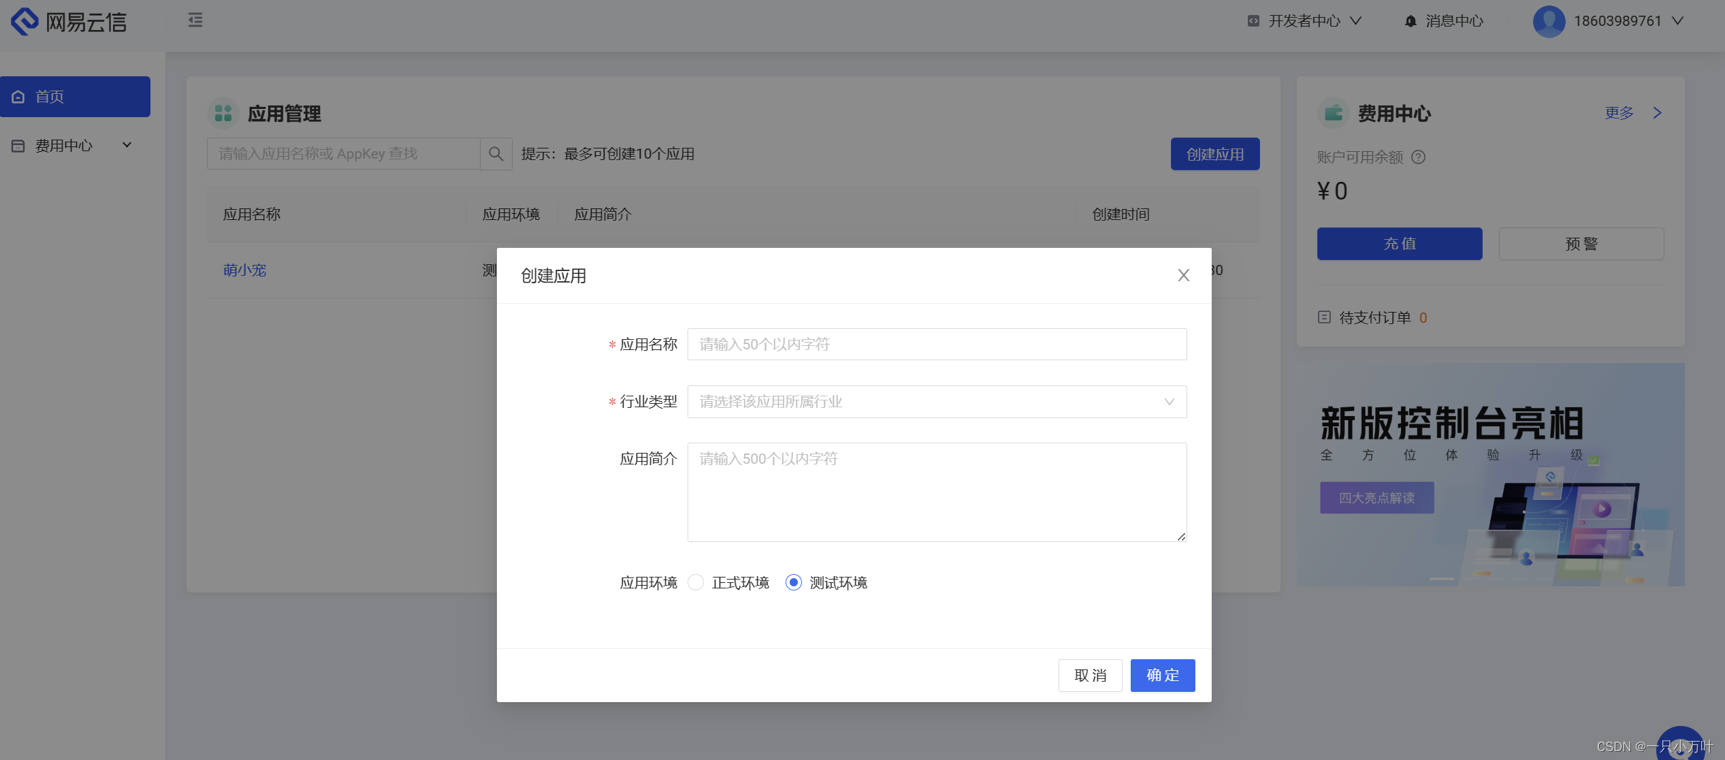Open the 萌小宠 application link
Screen dimensions: 1725x760
point(245,270)
